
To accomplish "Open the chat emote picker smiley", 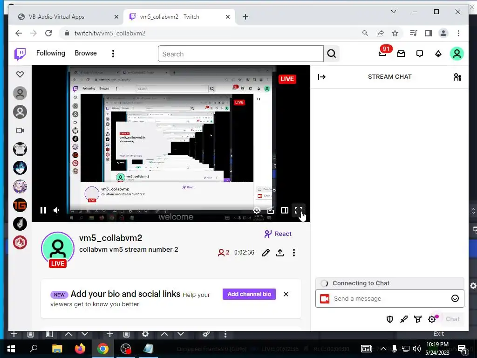I will coord(455,299).
